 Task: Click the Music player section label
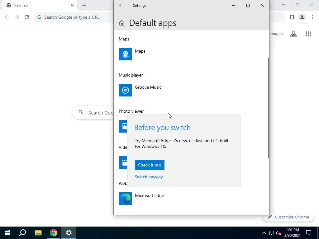point(131,75)
